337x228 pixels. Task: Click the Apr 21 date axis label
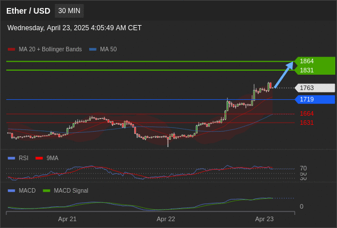point(67,219)
